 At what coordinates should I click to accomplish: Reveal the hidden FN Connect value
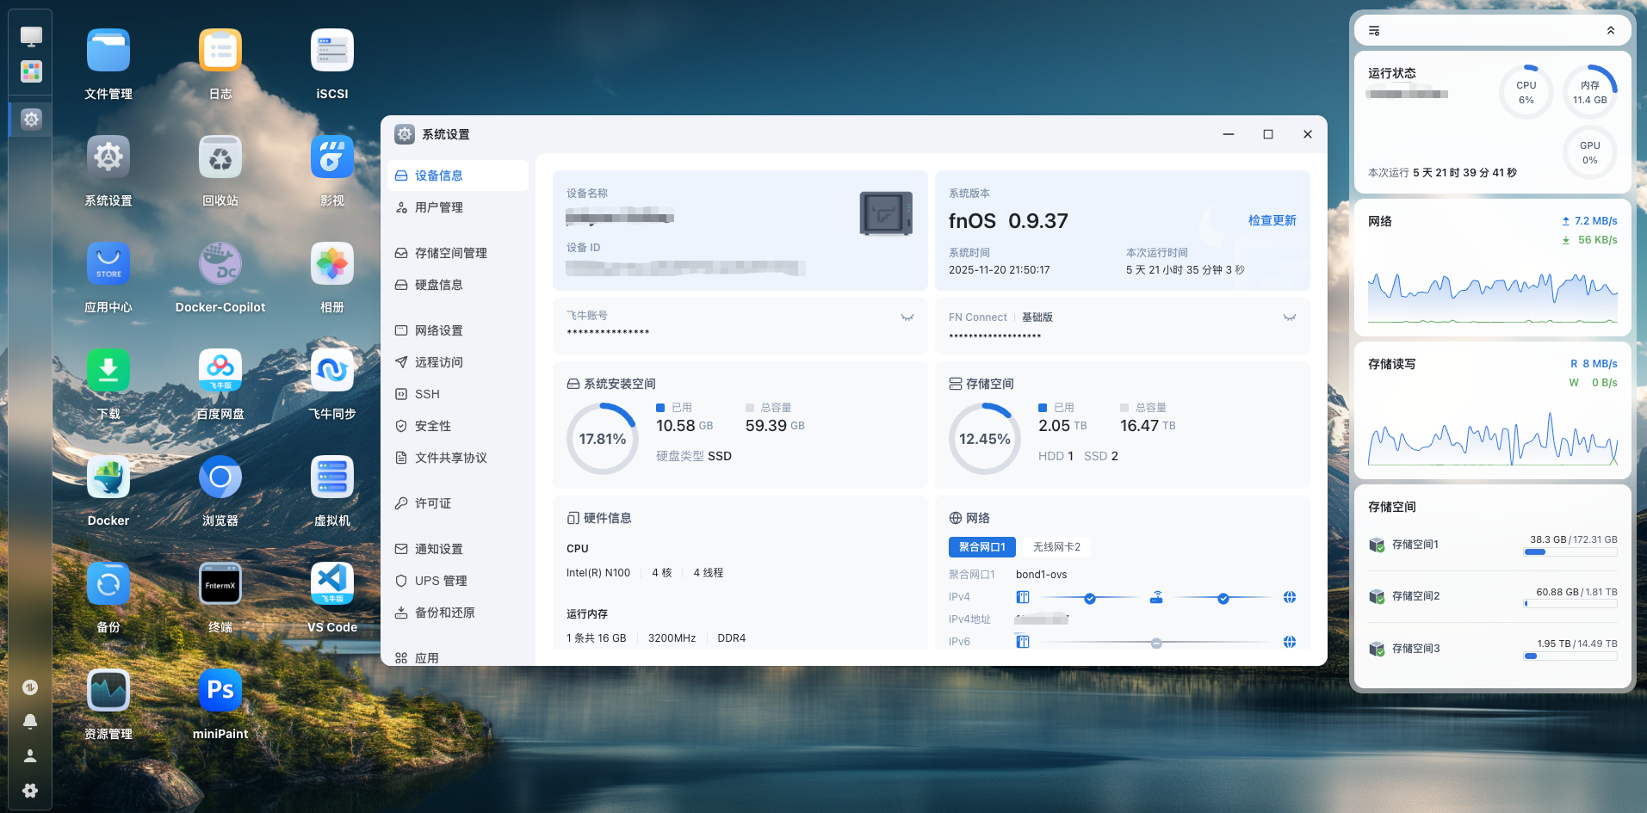click(1290, 317)
